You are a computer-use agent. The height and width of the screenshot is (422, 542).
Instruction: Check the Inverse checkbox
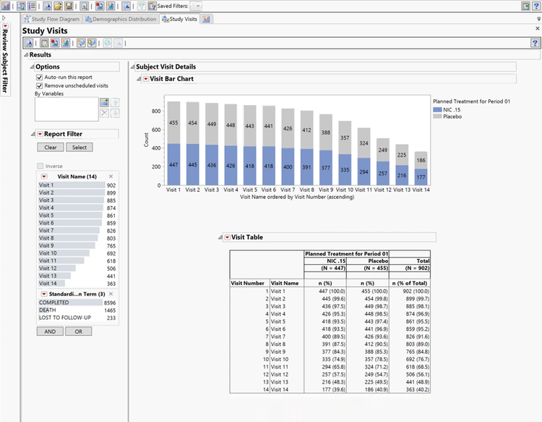(40, 166)
